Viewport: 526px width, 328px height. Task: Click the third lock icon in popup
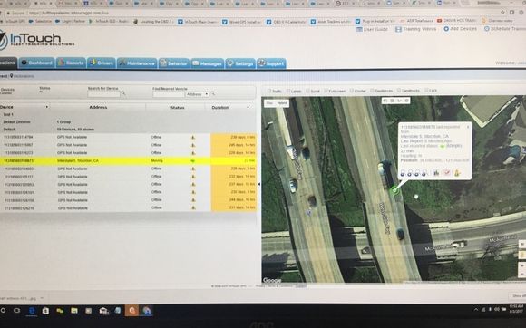[x=417, y=173]
